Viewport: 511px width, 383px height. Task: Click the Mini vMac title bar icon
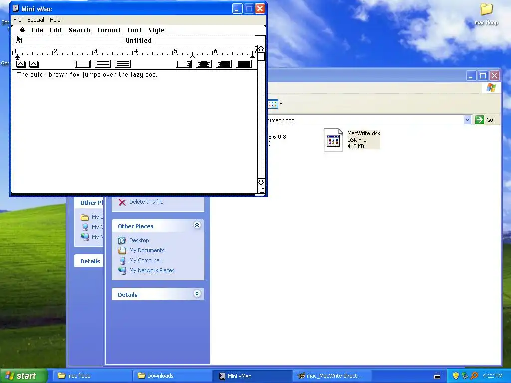pos(16,9)
